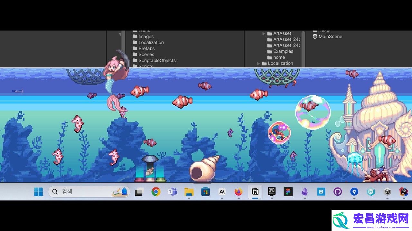Open the blue B app on the taskbar
Image resolution: width=412 pixels, height=231 pixels.
321,192
